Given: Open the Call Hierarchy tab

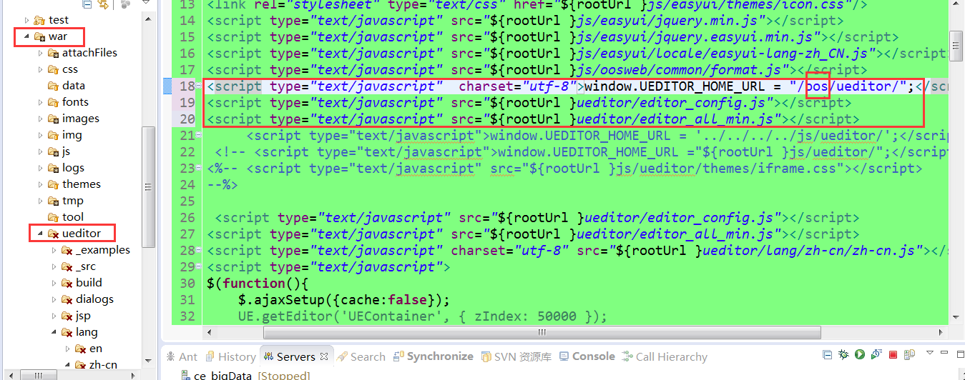Looking at the screenshot, I should tap(665, 356).
